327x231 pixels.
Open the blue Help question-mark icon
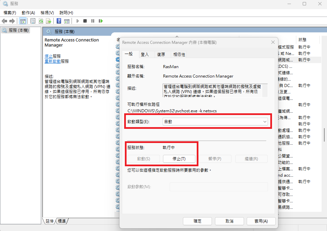click(x=59, y=21)
